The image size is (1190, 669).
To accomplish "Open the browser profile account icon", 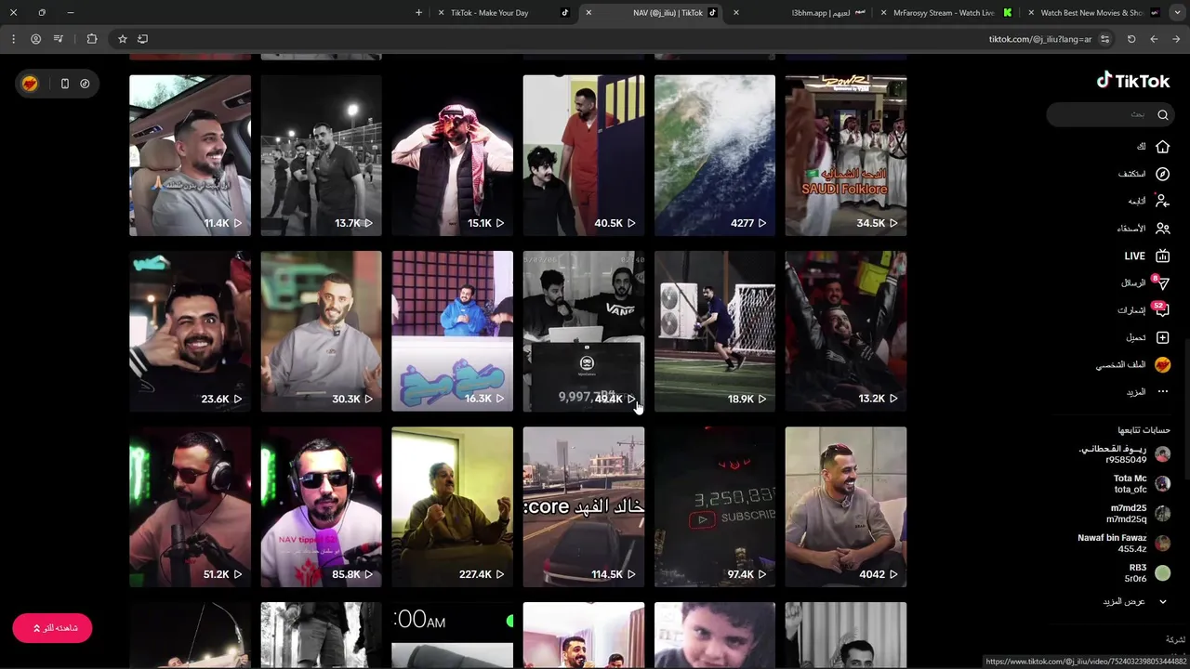I will click(35, 39).
